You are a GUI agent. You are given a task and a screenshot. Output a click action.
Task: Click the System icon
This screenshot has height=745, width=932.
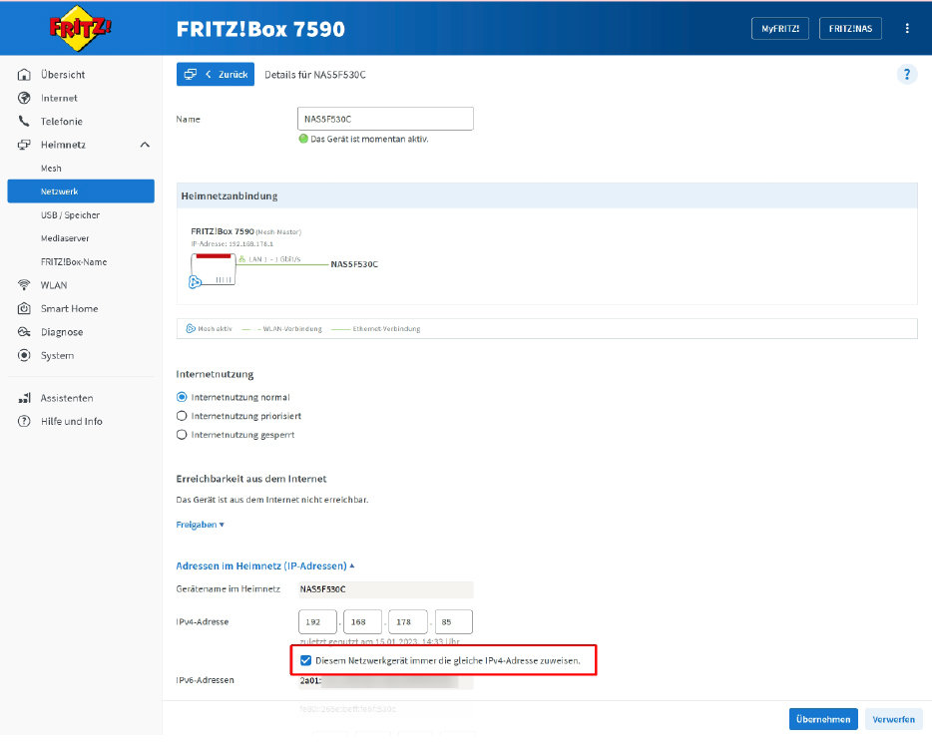[24, 356]
